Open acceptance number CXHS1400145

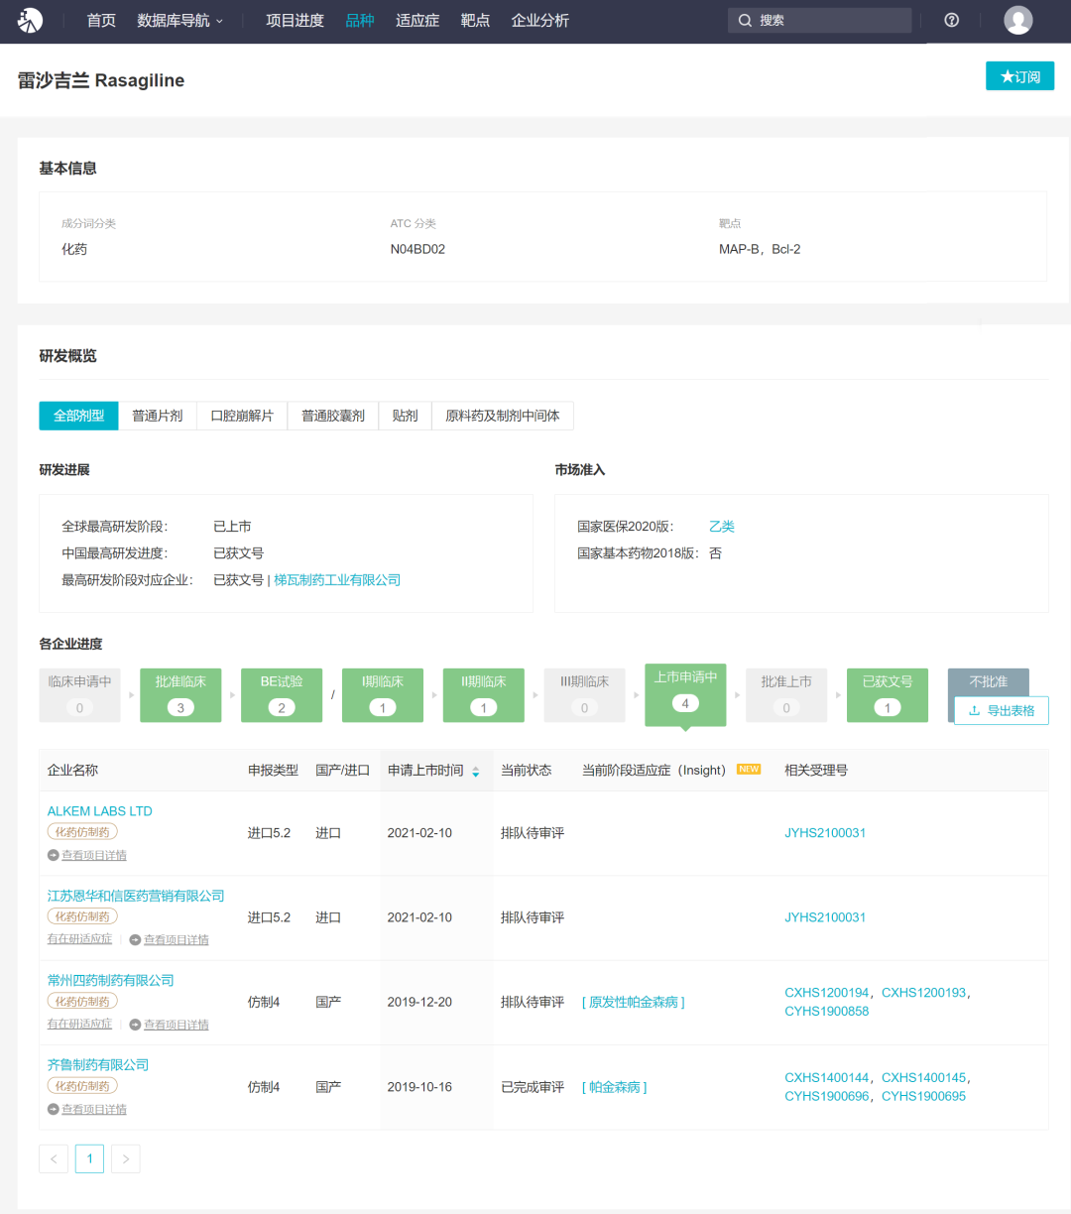pos(924,1078)
